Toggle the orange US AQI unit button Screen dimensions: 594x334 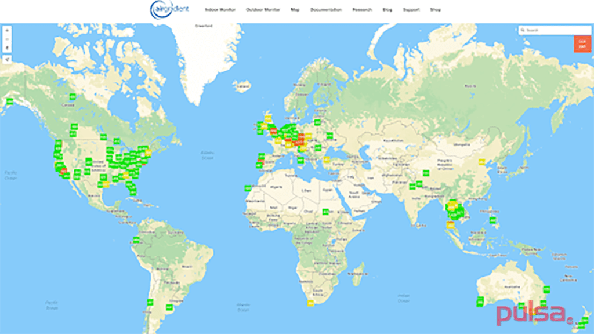[582, 42]
